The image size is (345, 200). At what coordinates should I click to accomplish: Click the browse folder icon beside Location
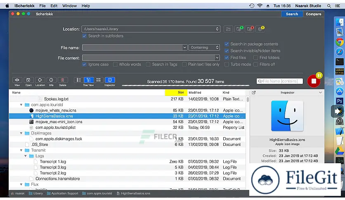tap(228, 29)
